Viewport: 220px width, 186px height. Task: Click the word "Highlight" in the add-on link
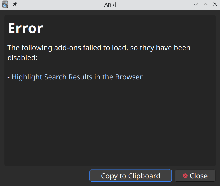coord(27,77)
